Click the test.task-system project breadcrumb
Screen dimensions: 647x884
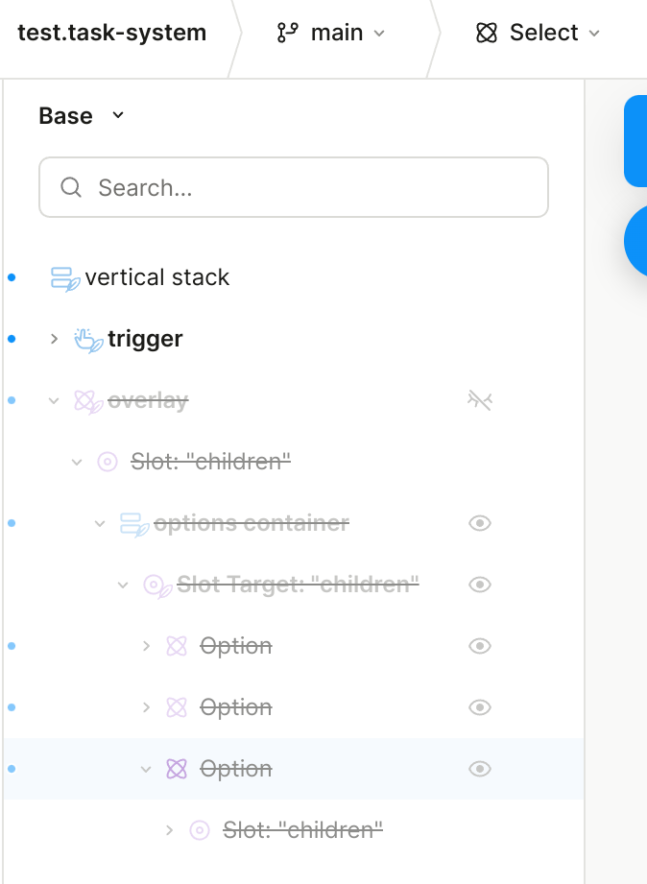tap(111, 34)
